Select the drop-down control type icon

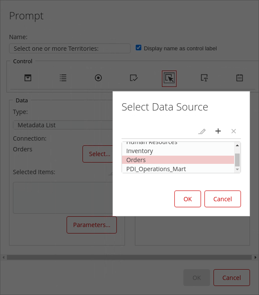(28, 78)
